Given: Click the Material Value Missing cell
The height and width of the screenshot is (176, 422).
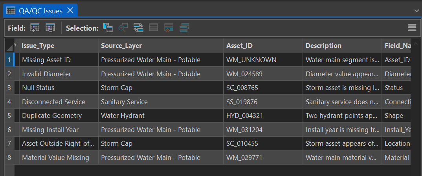Looking at the screenshot, I should tap(59, 158).
